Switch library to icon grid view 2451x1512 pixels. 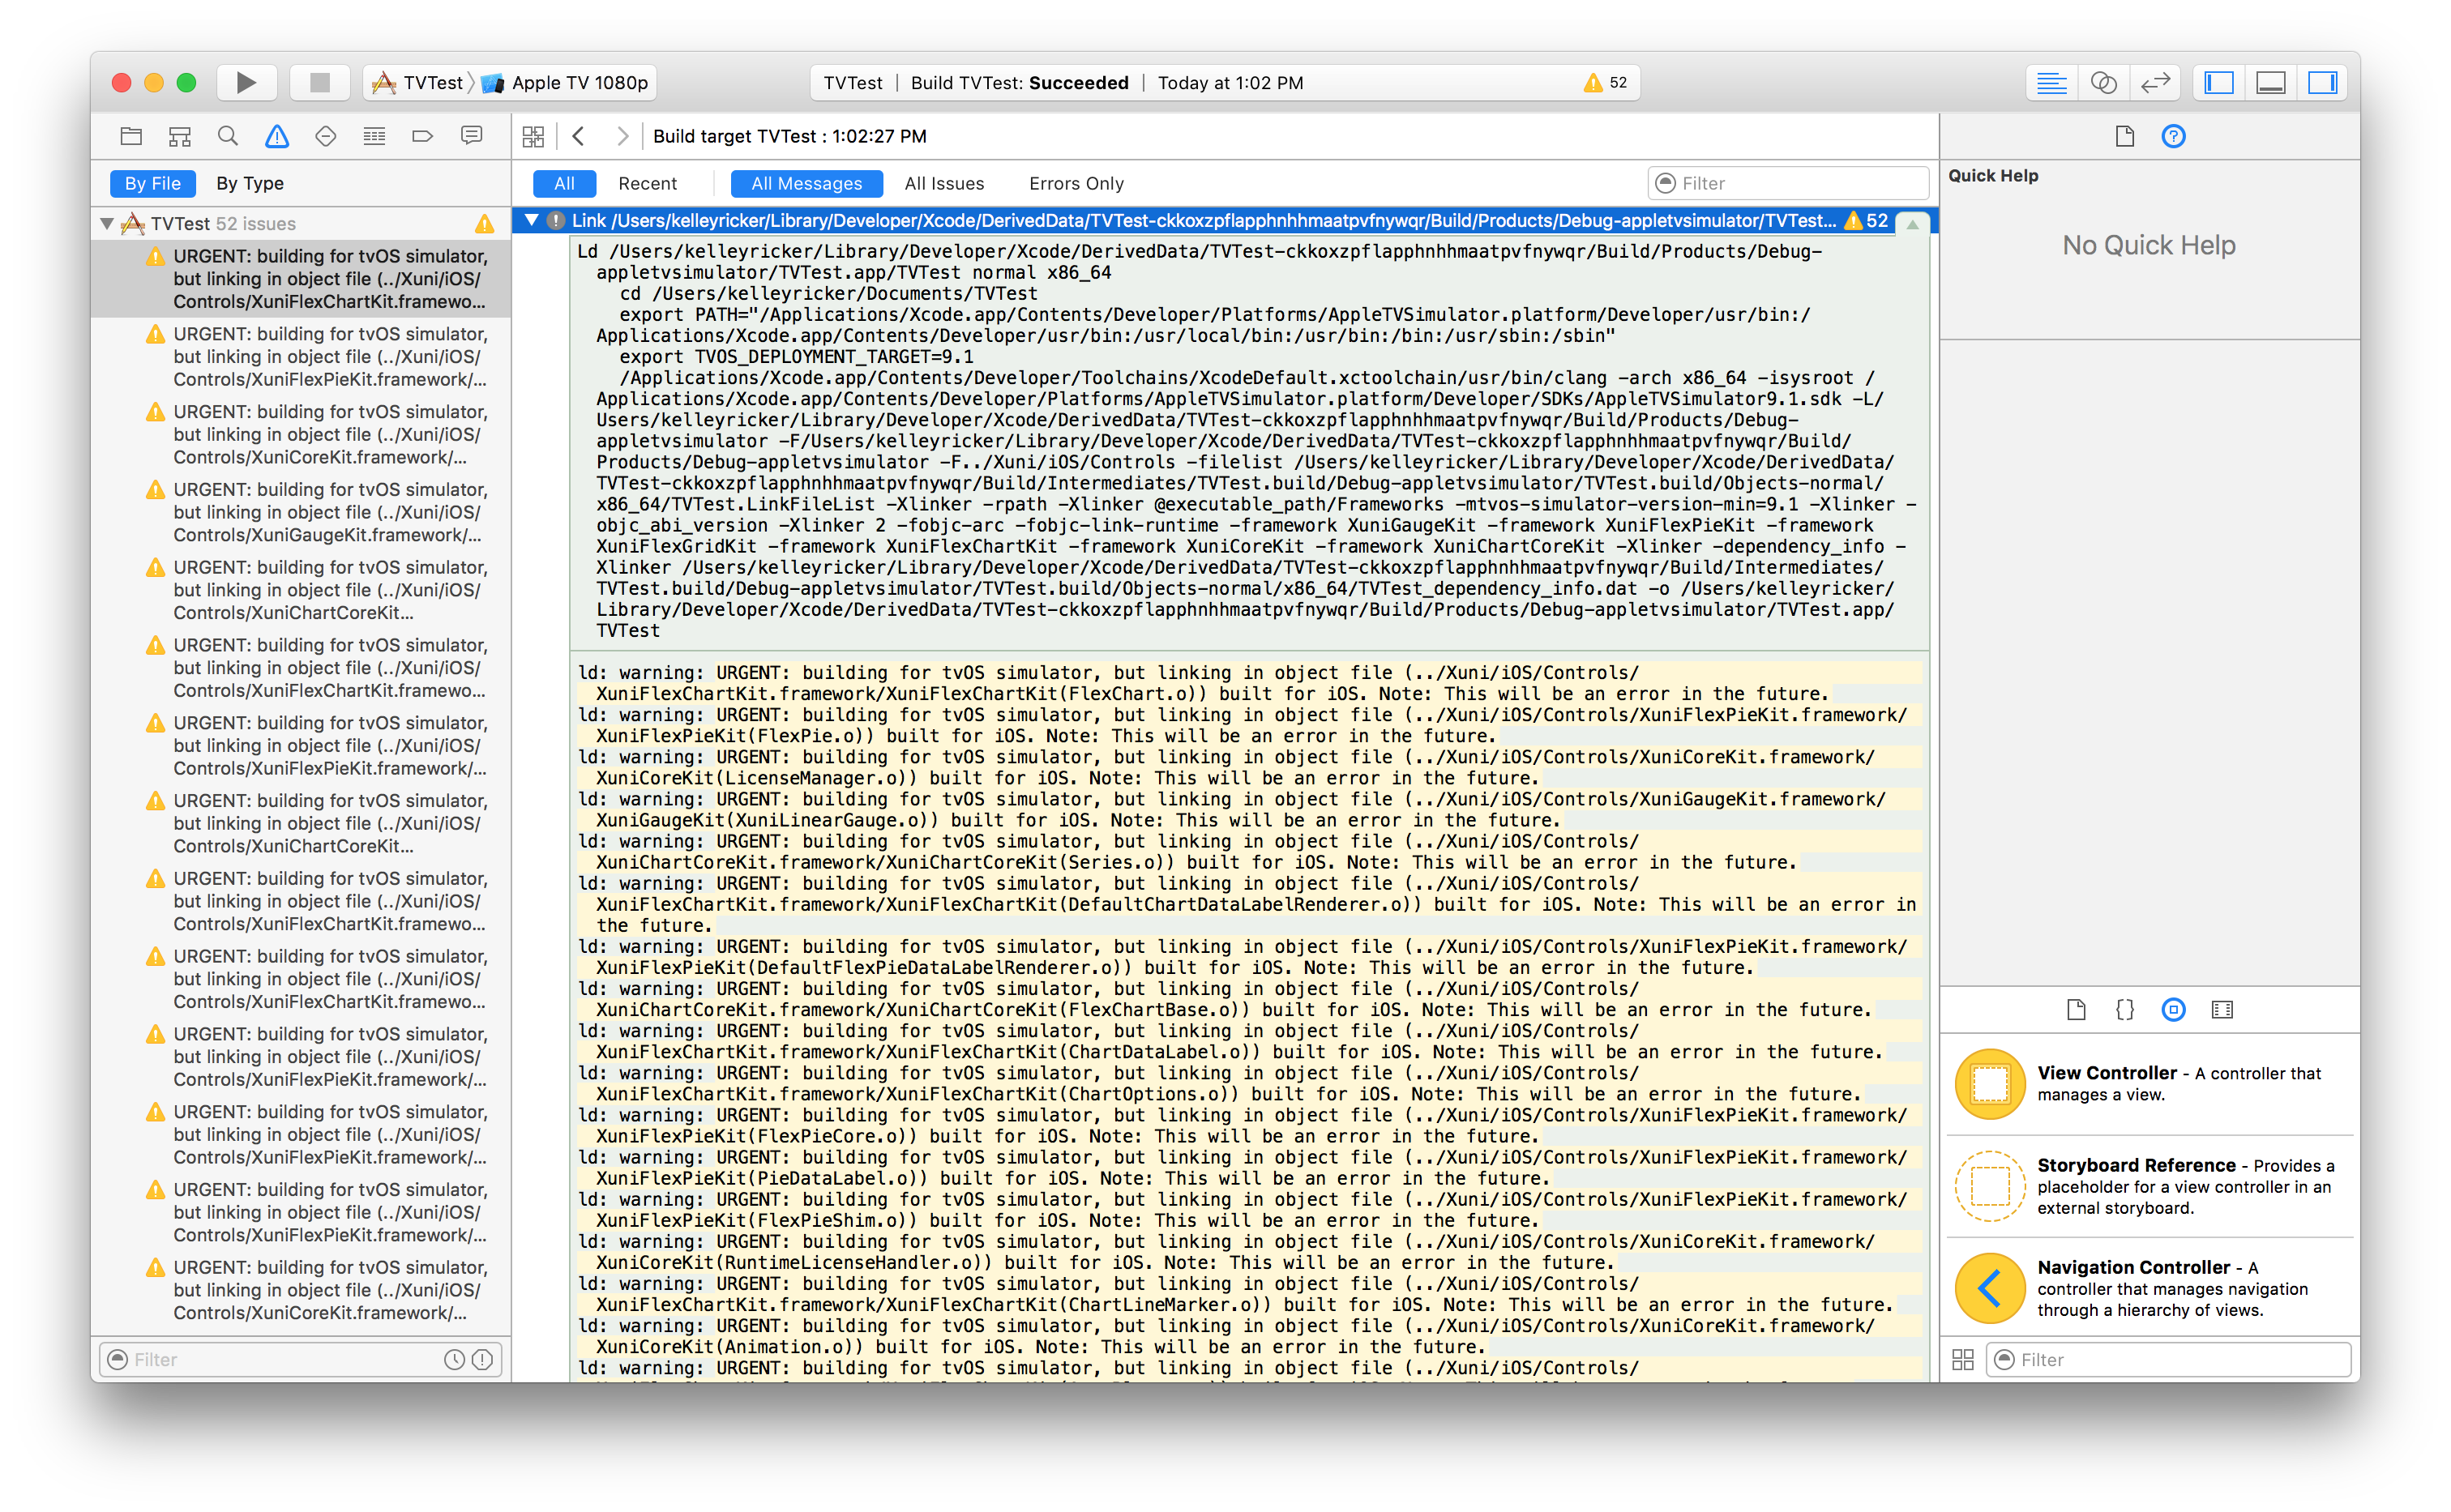1963,1360
